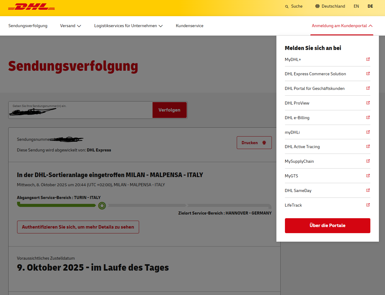Open Sendungsverfolgung in the navigation bar
The width and height of the screenshot is (385, 295).
pos(28,26)
